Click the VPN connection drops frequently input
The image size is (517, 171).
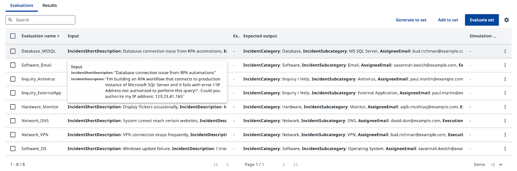(147, 135)
